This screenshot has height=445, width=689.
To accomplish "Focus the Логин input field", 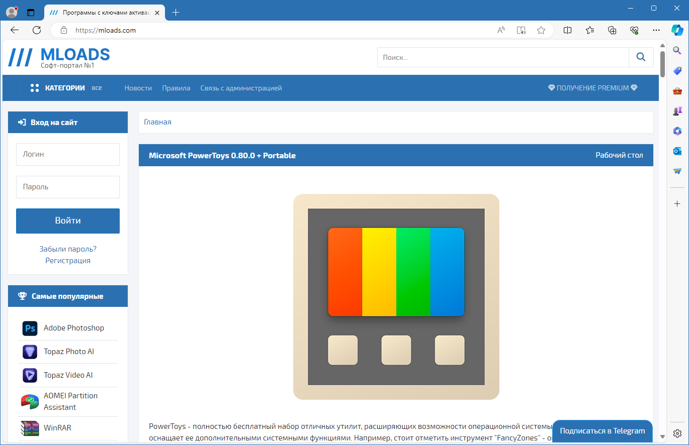I will (68, 154).
